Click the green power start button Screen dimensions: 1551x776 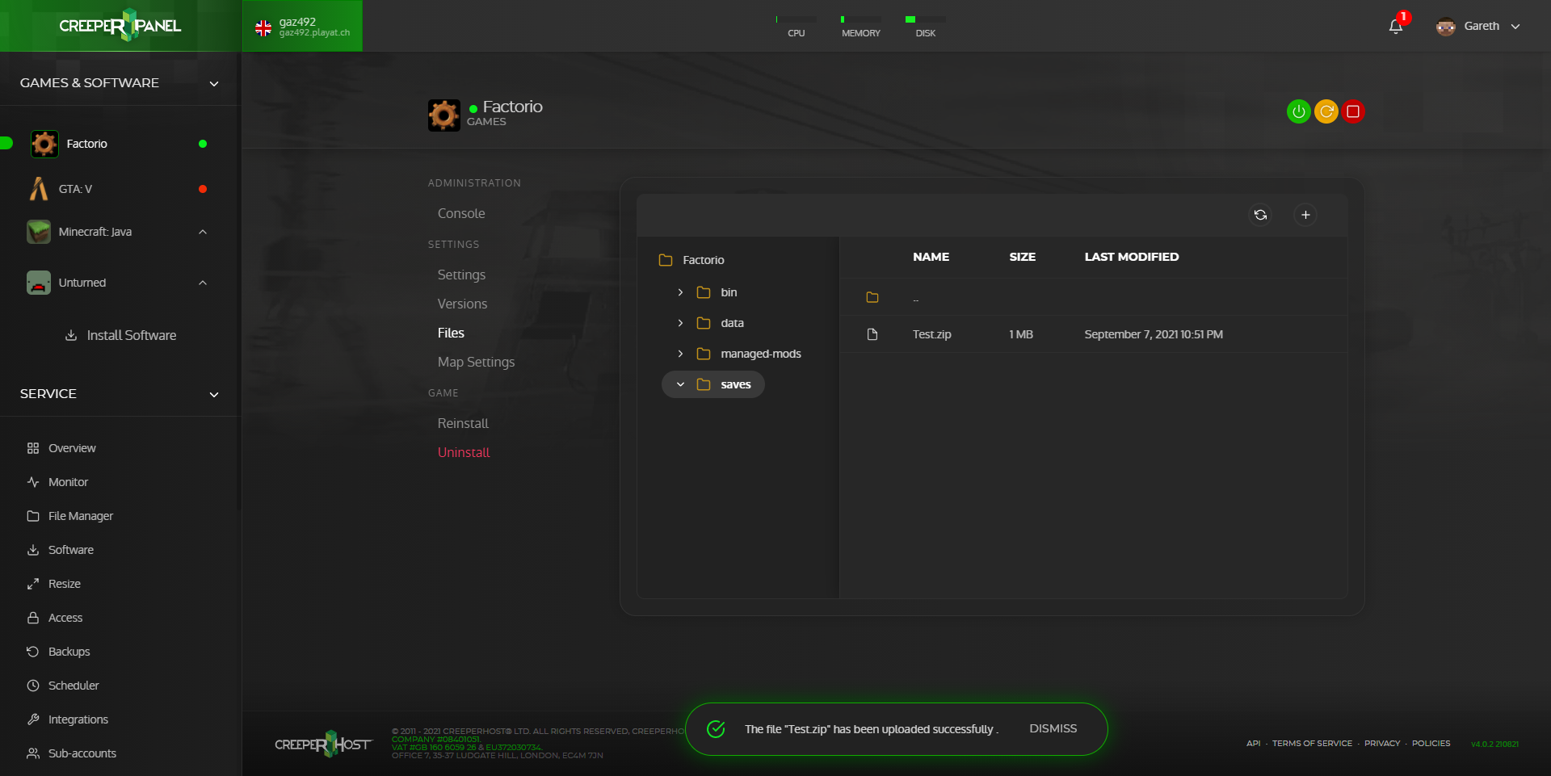tap(1298, 111)
